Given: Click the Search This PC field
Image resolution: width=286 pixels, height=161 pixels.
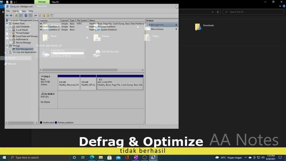Looking at the screenshot, I should click(x=253, y=12).
